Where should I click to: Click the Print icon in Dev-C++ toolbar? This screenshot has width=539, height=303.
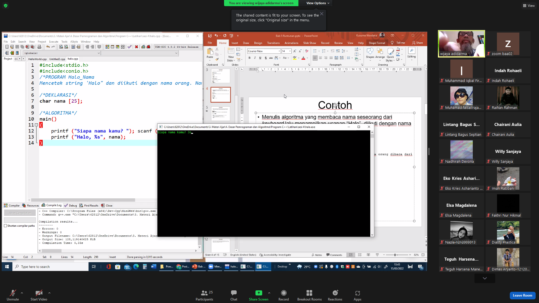pos(39,47)
